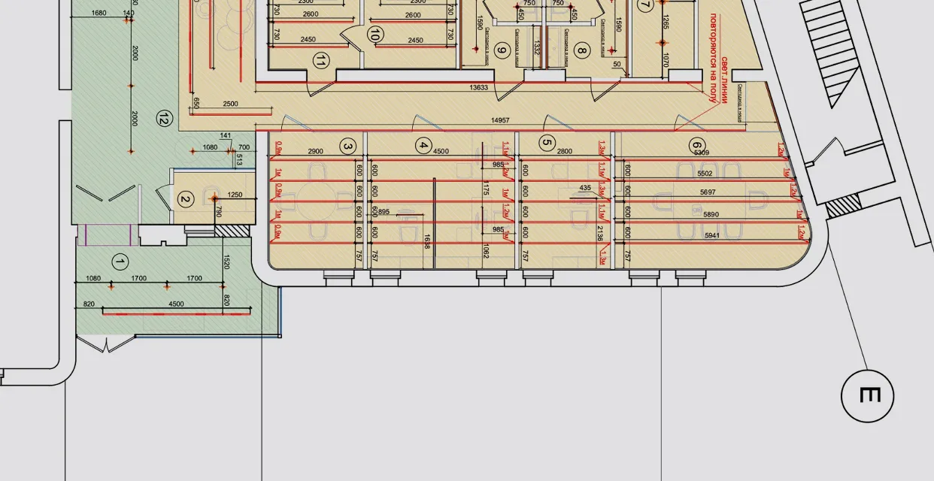Select the circled number 12 in green zone
934x481 pixels.
163,117
